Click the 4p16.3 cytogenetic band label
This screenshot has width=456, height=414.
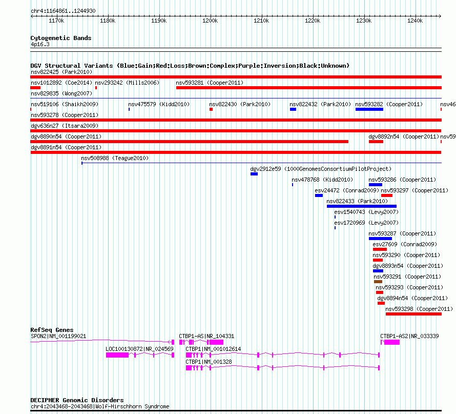(x=40, y=44)
